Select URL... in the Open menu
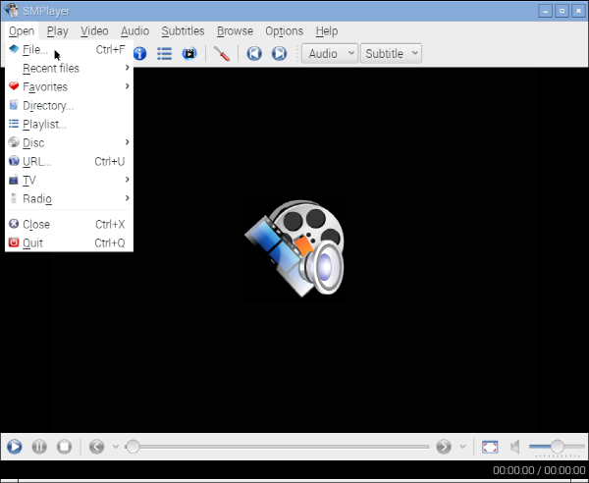 pyautogui.click(x=69, y=162)
